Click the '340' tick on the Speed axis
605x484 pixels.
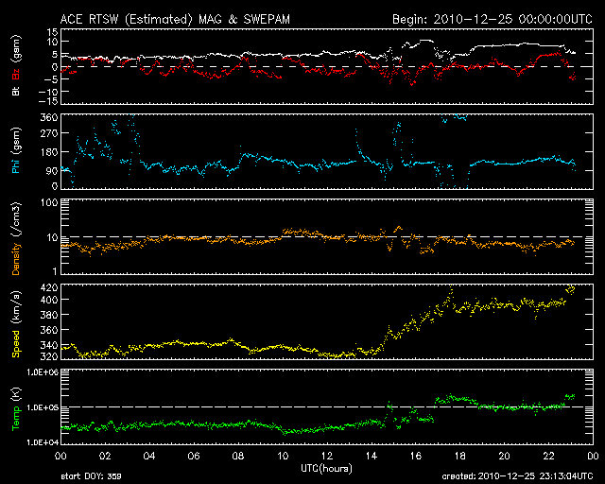pyautogui.click(x=49, y=345)
